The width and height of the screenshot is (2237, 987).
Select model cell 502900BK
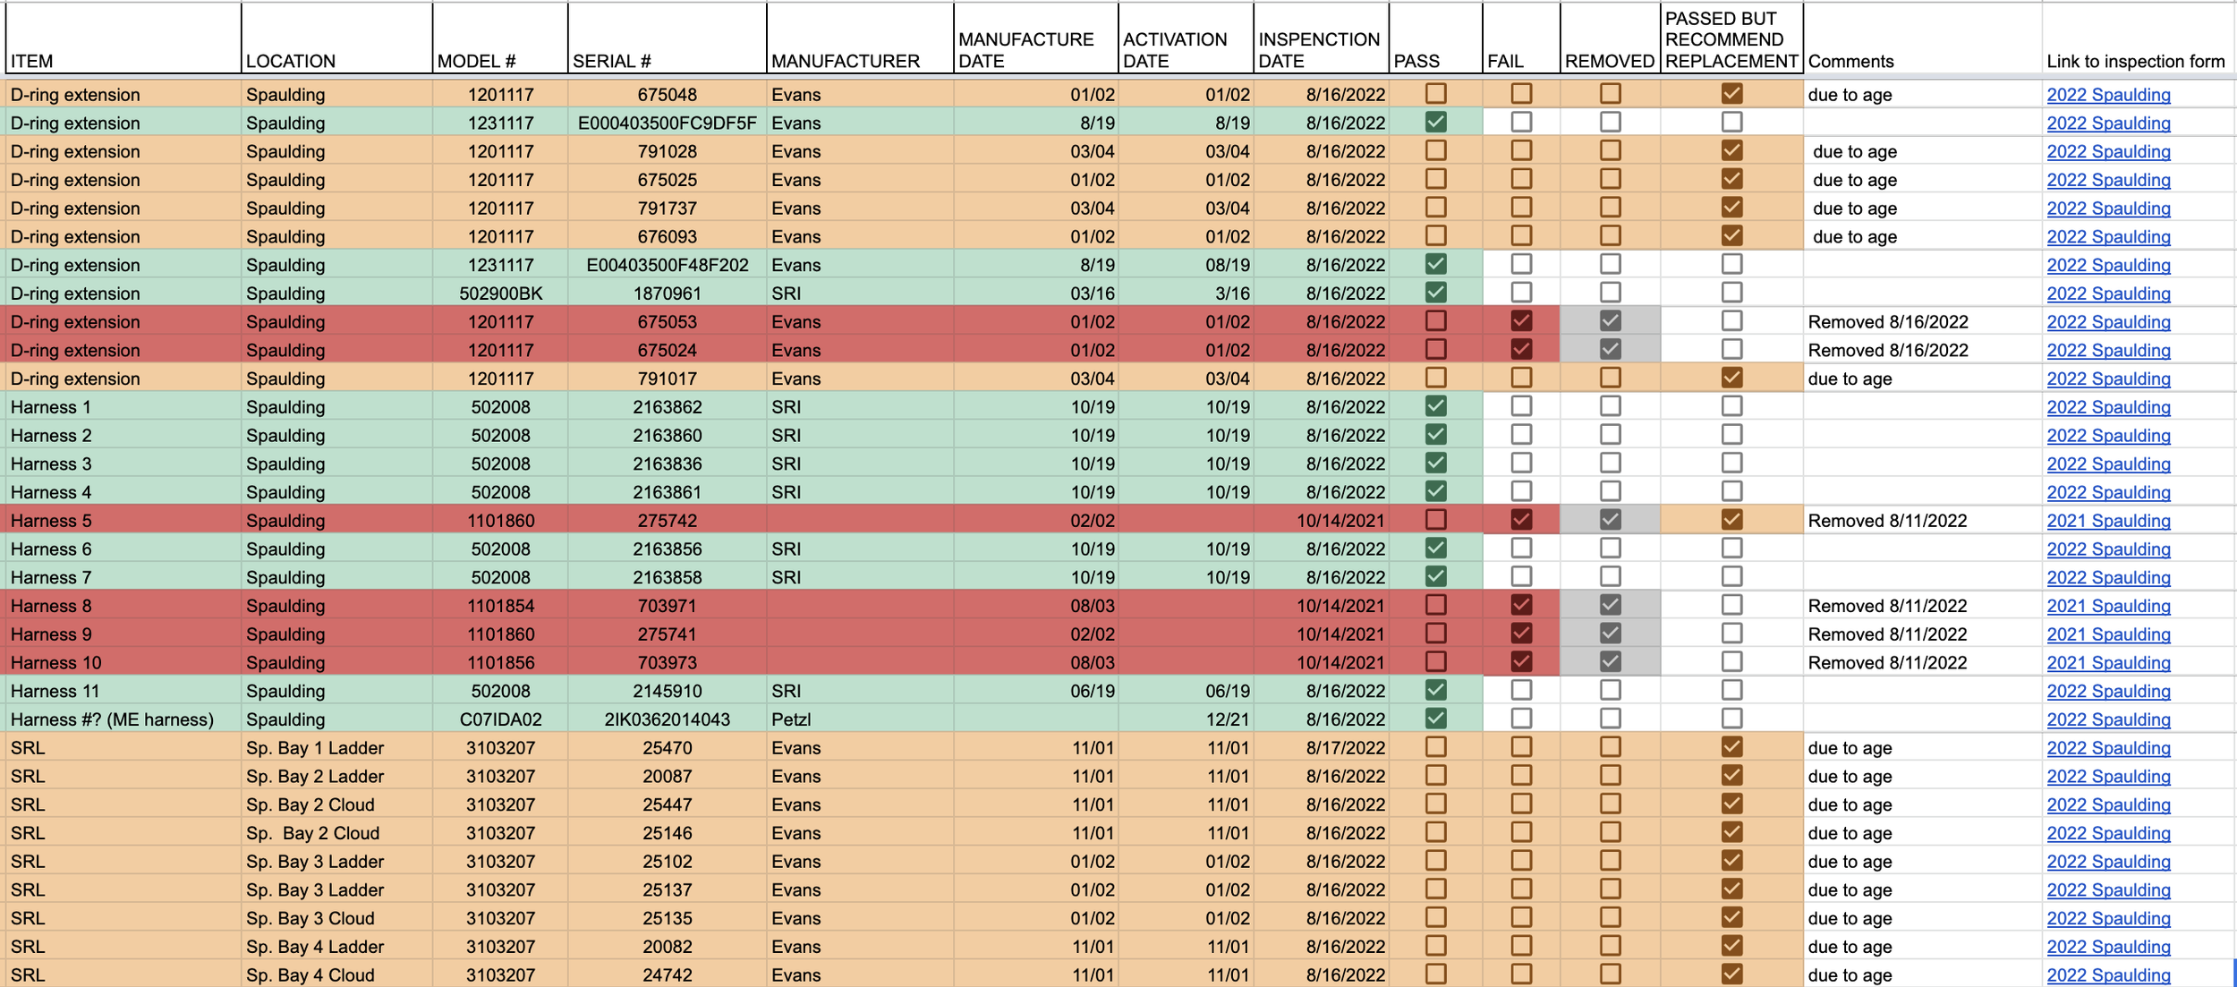point(500,294)
